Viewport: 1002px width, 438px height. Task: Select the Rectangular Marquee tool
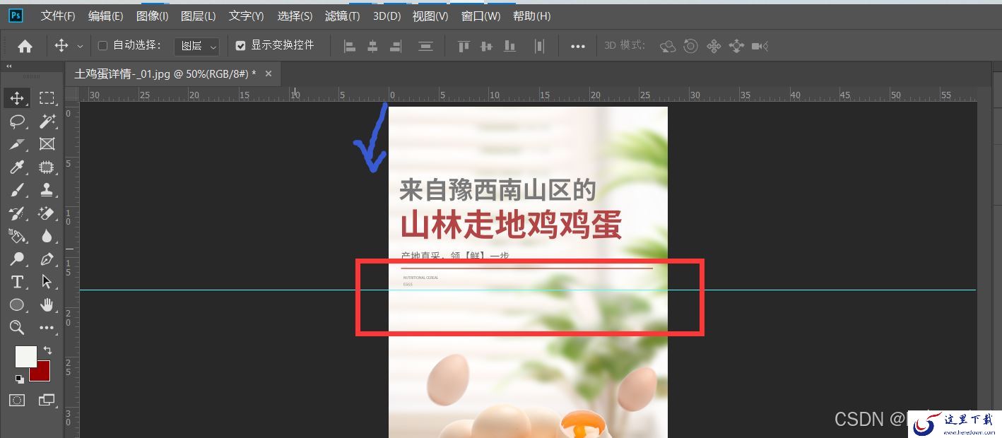click(x=47, y=98)
